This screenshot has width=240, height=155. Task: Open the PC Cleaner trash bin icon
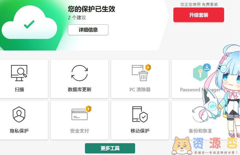[x=140, y=73]
